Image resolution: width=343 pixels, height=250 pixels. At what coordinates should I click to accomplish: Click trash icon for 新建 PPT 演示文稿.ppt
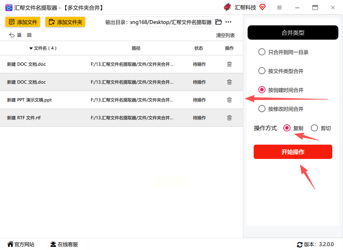[229, 100]
